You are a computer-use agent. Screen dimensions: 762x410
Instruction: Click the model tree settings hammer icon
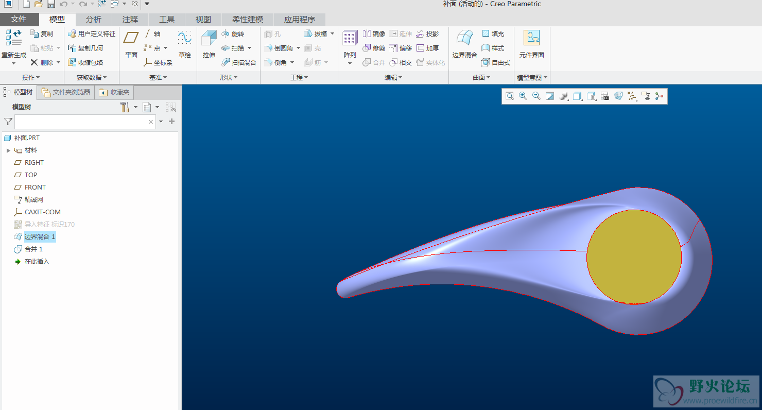tap(125, 107)
